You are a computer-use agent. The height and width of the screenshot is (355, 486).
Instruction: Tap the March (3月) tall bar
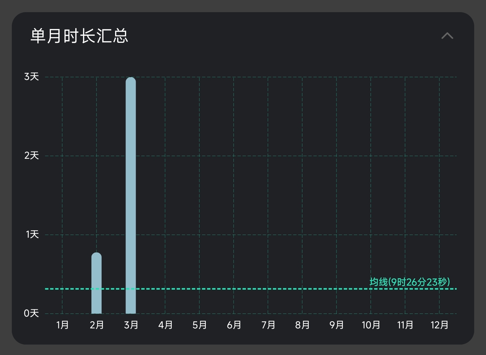click(x=131, y=196)
